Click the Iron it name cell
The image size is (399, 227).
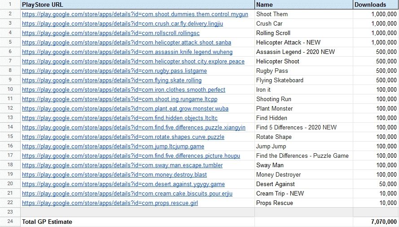[303, 90]
